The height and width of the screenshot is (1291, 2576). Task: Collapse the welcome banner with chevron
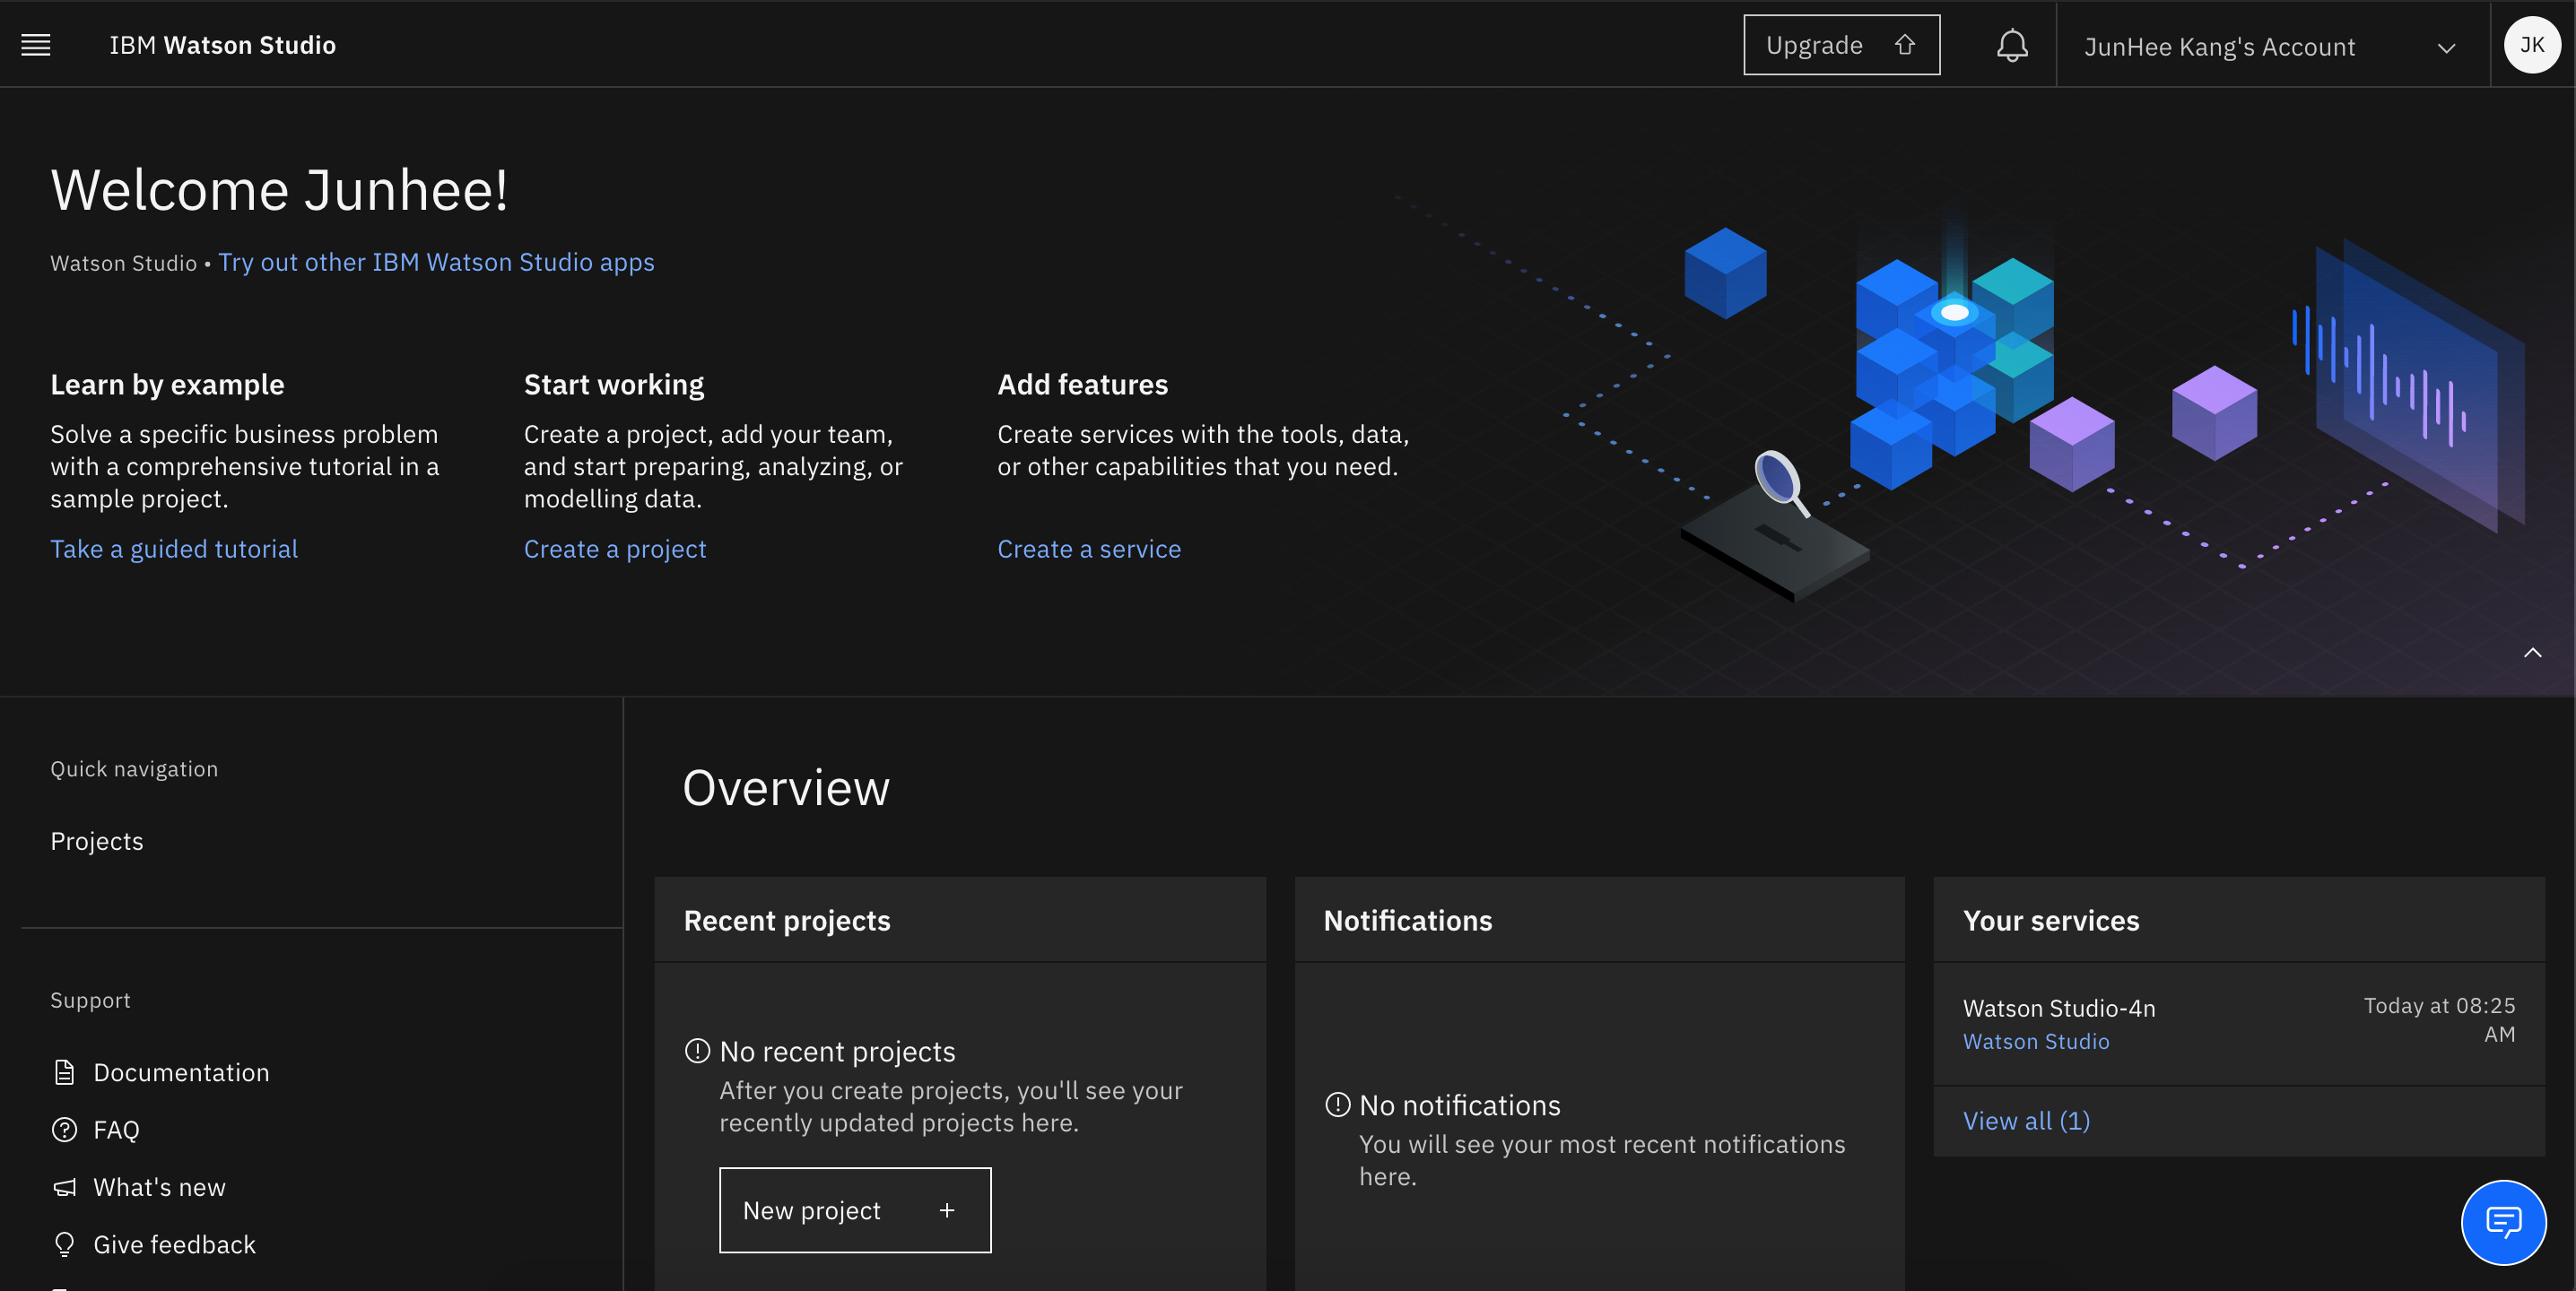tap(2532, 653)
